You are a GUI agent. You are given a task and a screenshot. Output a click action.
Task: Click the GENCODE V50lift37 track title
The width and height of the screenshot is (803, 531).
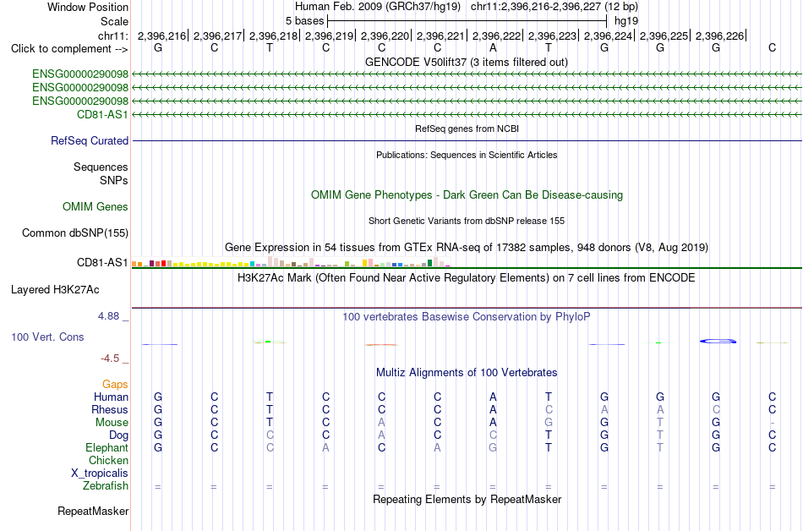[467, 62]
